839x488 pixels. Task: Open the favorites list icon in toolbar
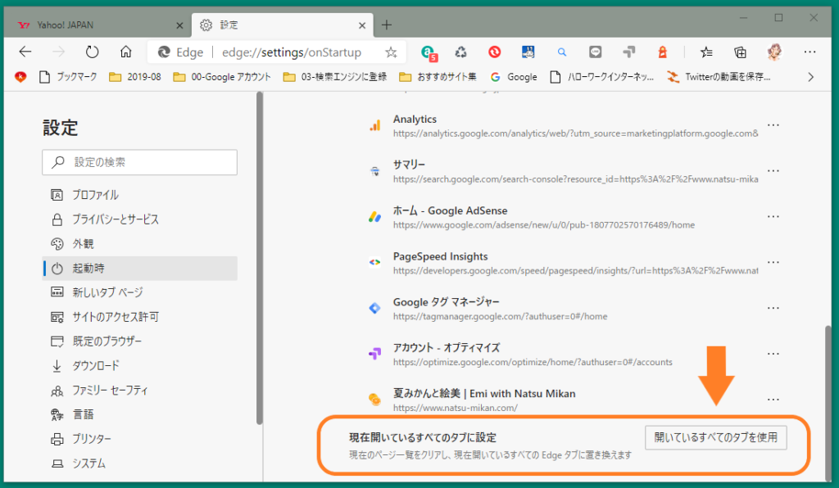click(x=705, y=52)
